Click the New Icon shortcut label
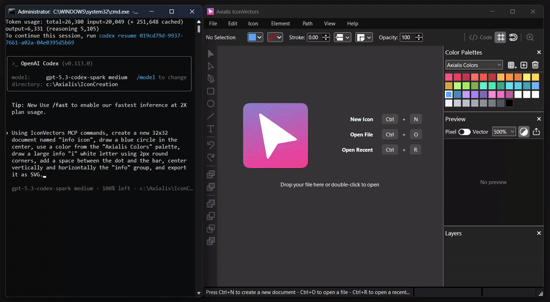The image size is (550, 302). coord(361,119)
